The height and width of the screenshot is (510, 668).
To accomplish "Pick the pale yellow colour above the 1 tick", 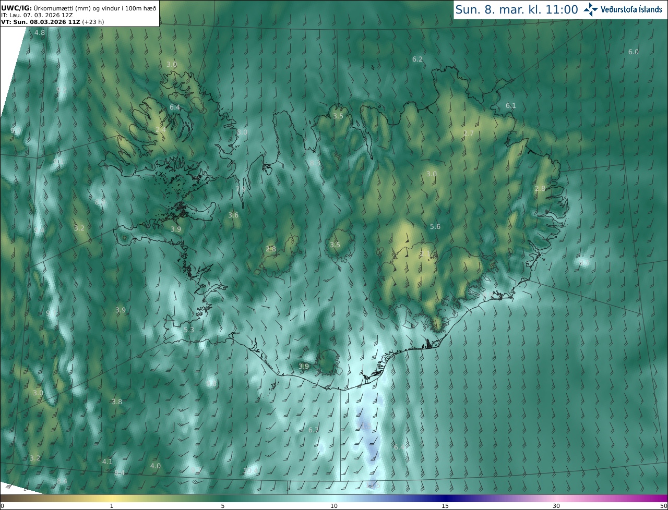I will (x=112, y=499).
